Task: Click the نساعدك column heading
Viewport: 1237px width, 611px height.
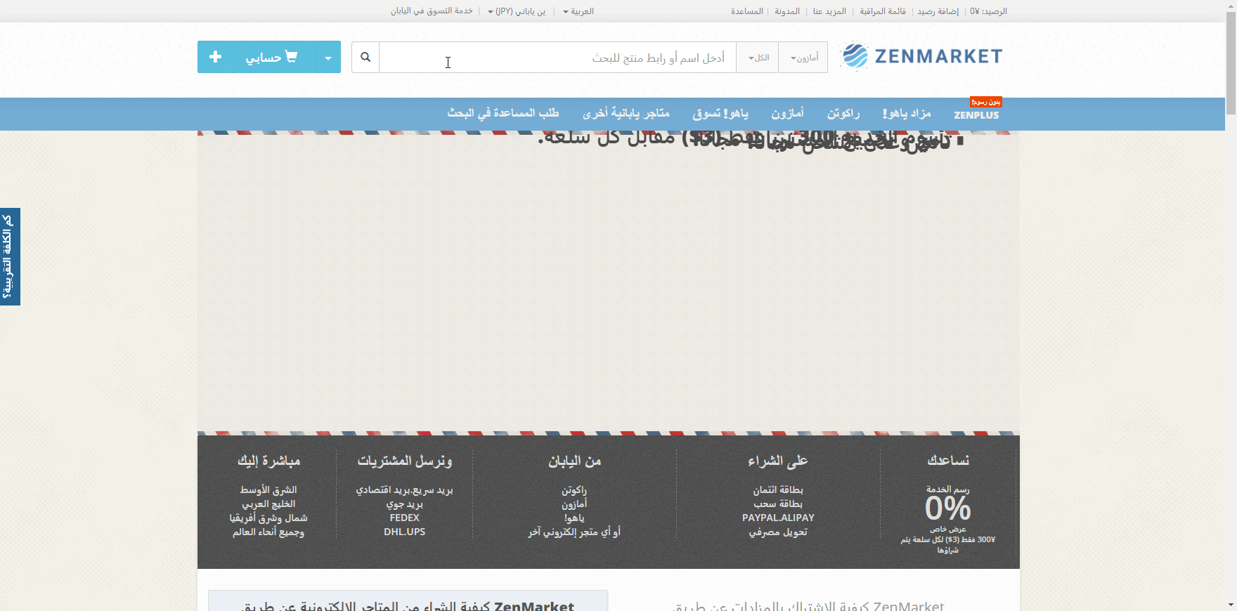Action: (x=948, y=461)
